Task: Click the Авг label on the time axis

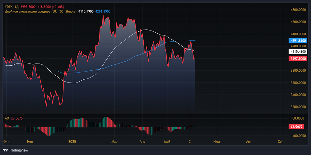Action: click(x=248, y=142)
